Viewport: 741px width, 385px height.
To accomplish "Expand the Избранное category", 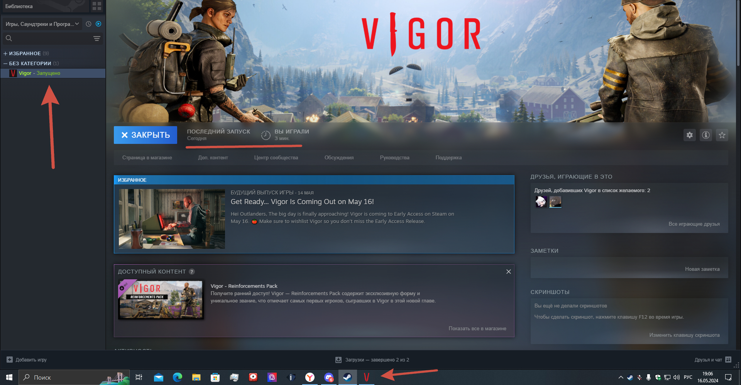I will tap(5, 53).
